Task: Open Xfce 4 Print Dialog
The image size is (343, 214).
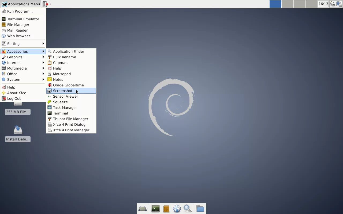Action: click(x=71, y=124)
